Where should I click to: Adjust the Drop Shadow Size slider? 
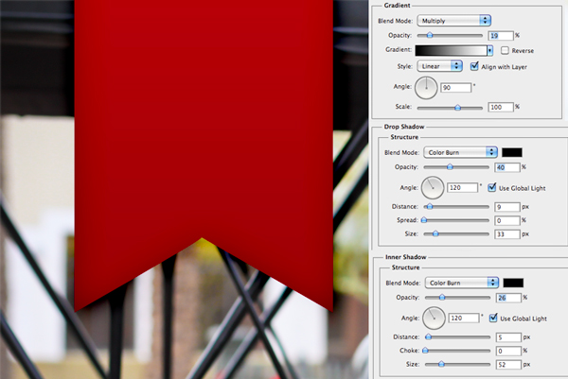(x=435, y=234)
